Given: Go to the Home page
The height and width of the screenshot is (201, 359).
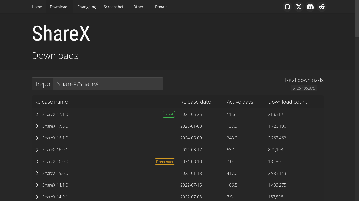Looking at the screenshot, I should click(x=37, y=7).
